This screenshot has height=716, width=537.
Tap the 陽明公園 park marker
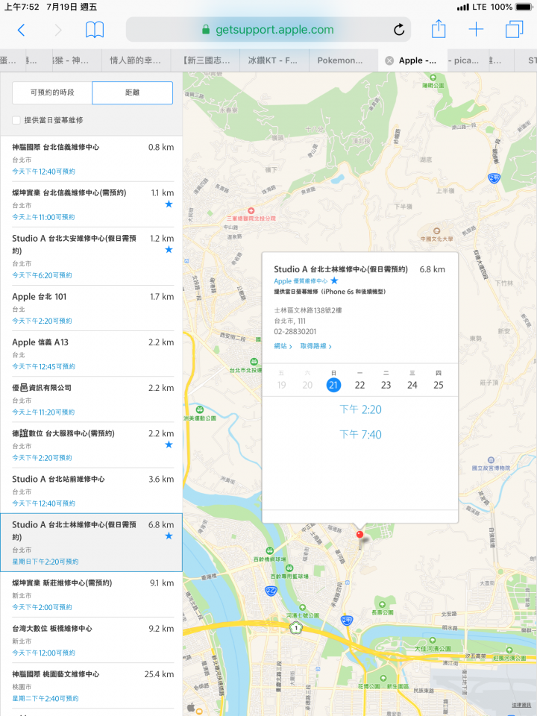pyautogui.click(x=433, y=78)
